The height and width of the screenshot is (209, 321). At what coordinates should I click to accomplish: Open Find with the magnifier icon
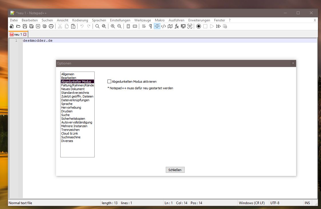click(97, 26)
